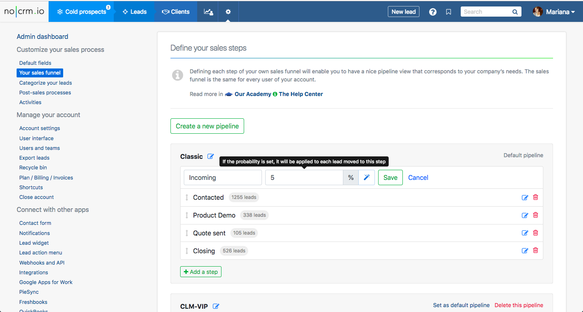Open the Mariana user dropdown menu

554,12
